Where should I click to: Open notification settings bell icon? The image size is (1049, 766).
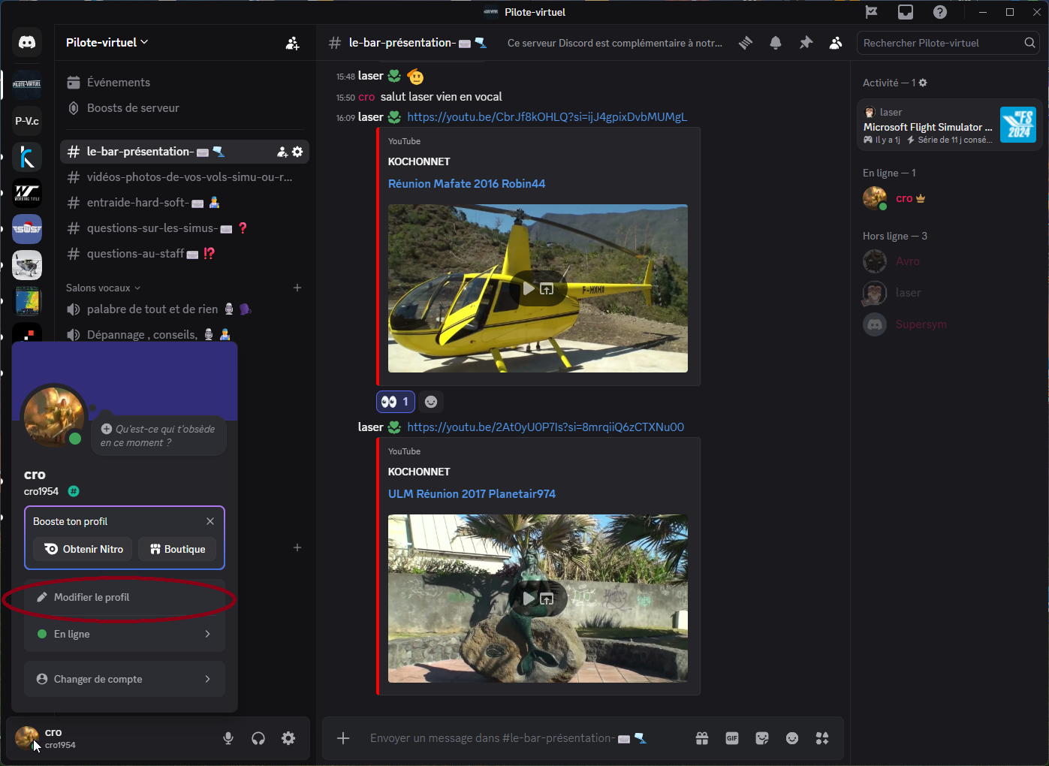click(776, 43)
